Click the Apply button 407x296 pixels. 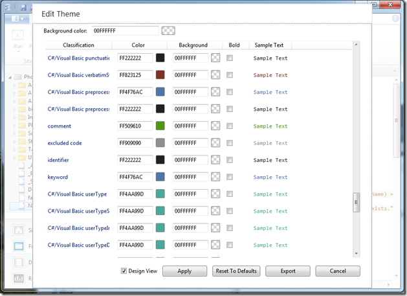184,271
